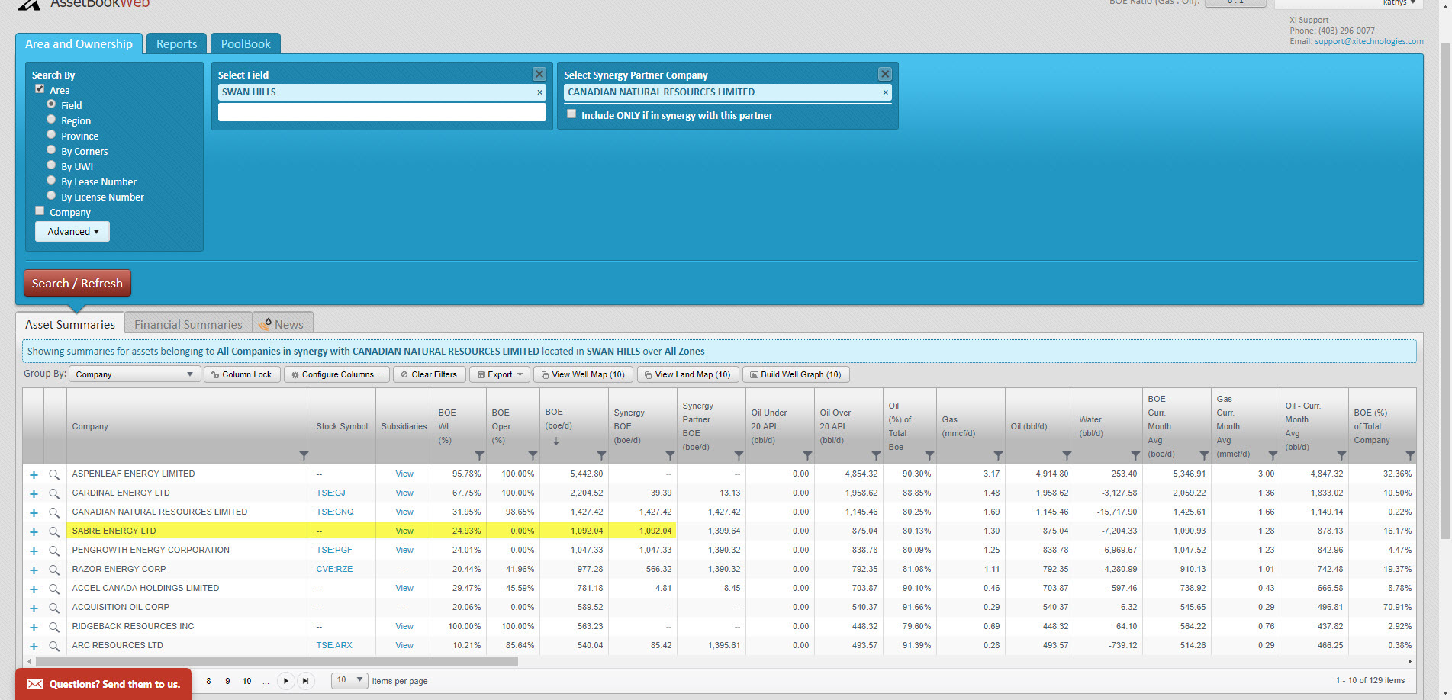Viewport: 1452px width, 700px height.
Task: Open magnifier for CANADIAN NATURAL RESOURCES LIMITED row
Action: click(x=54, y=512)
